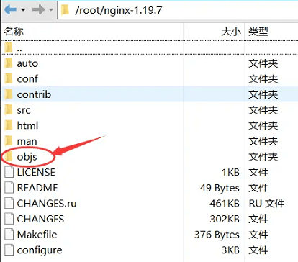This screenshot has width=298, height=262.
Task: Open the back arrow history dropdown
Action: click(23, 10)
